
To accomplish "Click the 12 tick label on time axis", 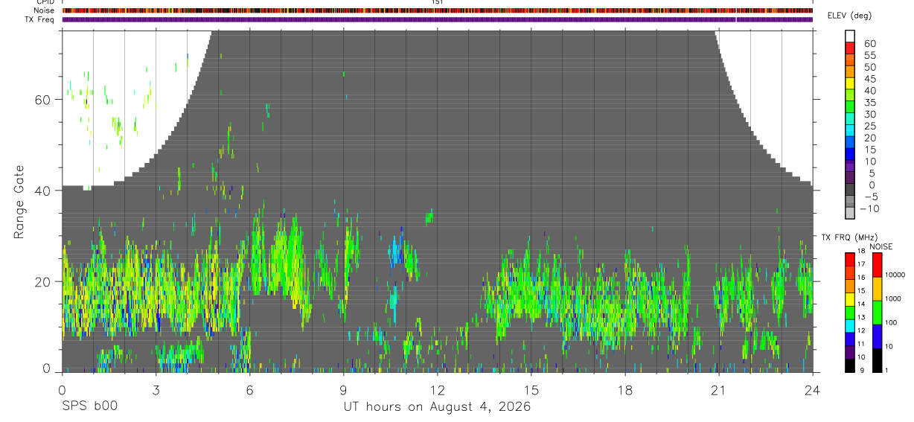I will point(437,390).
